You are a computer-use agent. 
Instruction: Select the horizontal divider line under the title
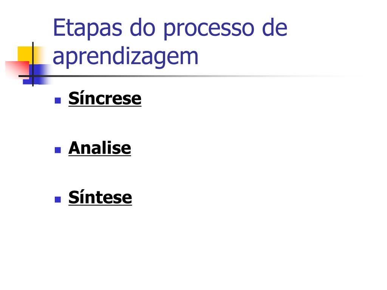pos(189,76)
